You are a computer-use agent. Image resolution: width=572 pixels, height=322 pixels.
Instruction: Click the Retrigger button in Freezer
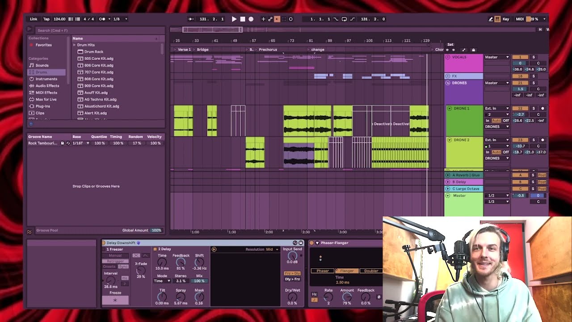pos(115,261)
